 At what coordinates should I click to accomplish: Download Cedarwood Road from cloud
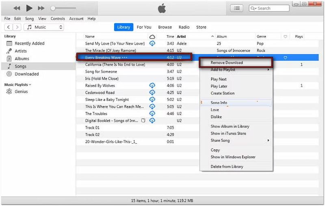click(152, 92)
